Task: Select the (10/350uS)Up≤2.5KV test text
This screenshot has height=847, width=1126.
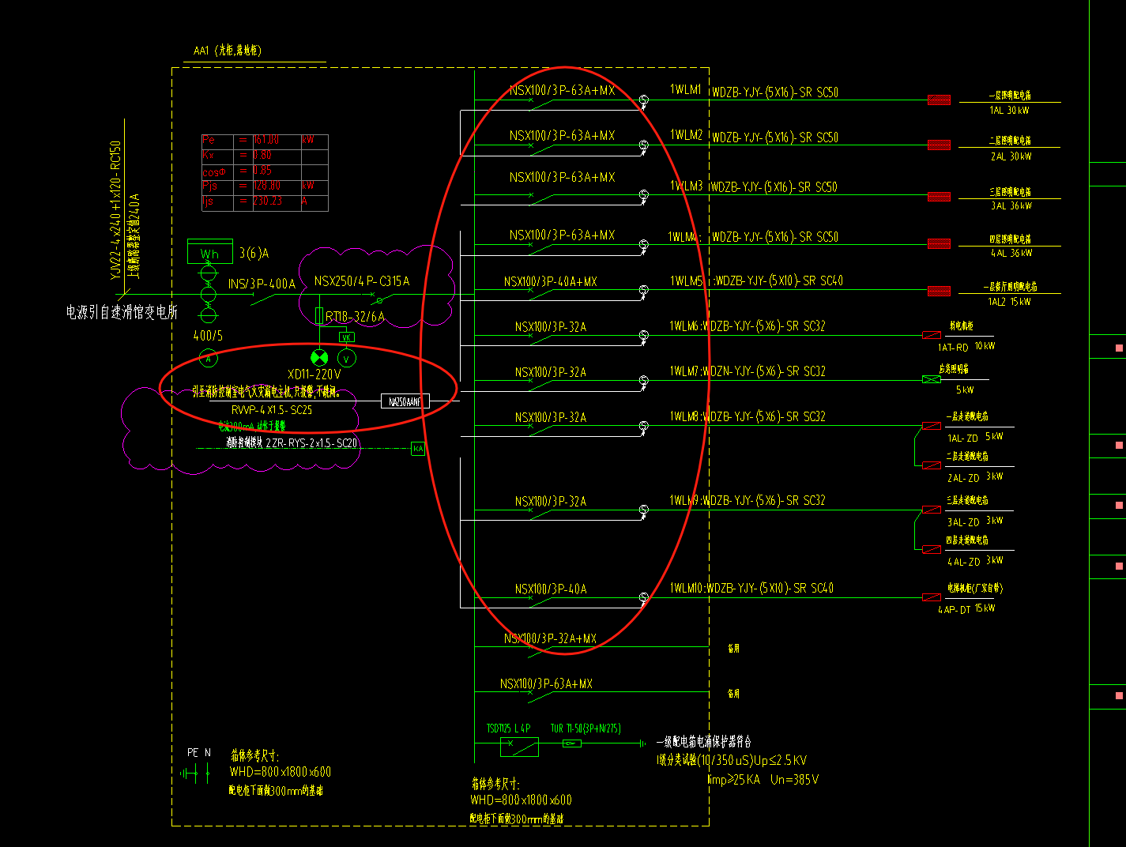Action: click(752, 760)
